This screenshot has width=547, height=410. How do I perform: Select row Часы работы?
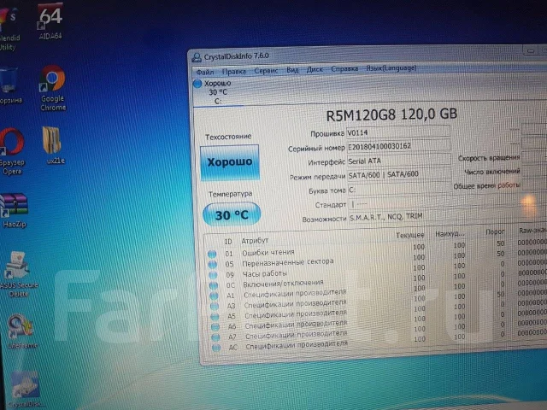click(x=377, y=272)
